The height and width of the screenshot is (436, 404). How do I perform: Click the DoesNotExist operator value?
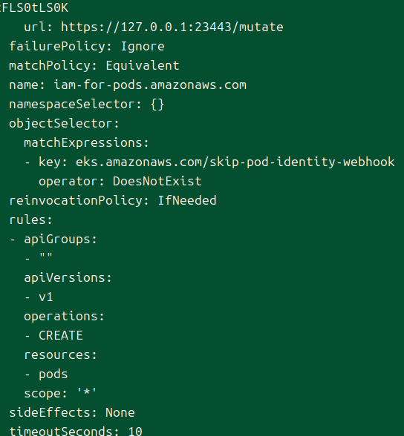tap(157, 181)
